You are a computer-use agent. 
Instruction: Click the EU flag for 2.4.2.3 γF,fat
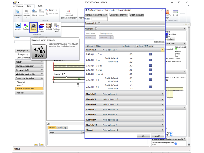(x=151, y=54)
